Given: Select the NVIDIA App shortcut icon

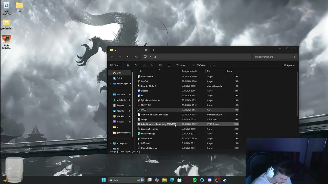Looking at the screenshot, I should click(x=139, y=139).
